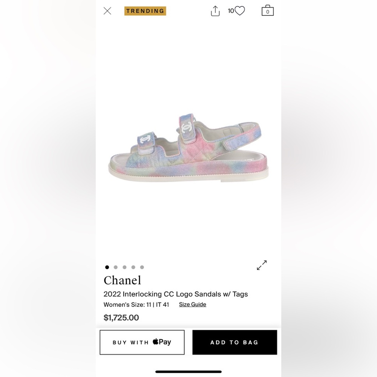Open the shopping bag icon

267,11
